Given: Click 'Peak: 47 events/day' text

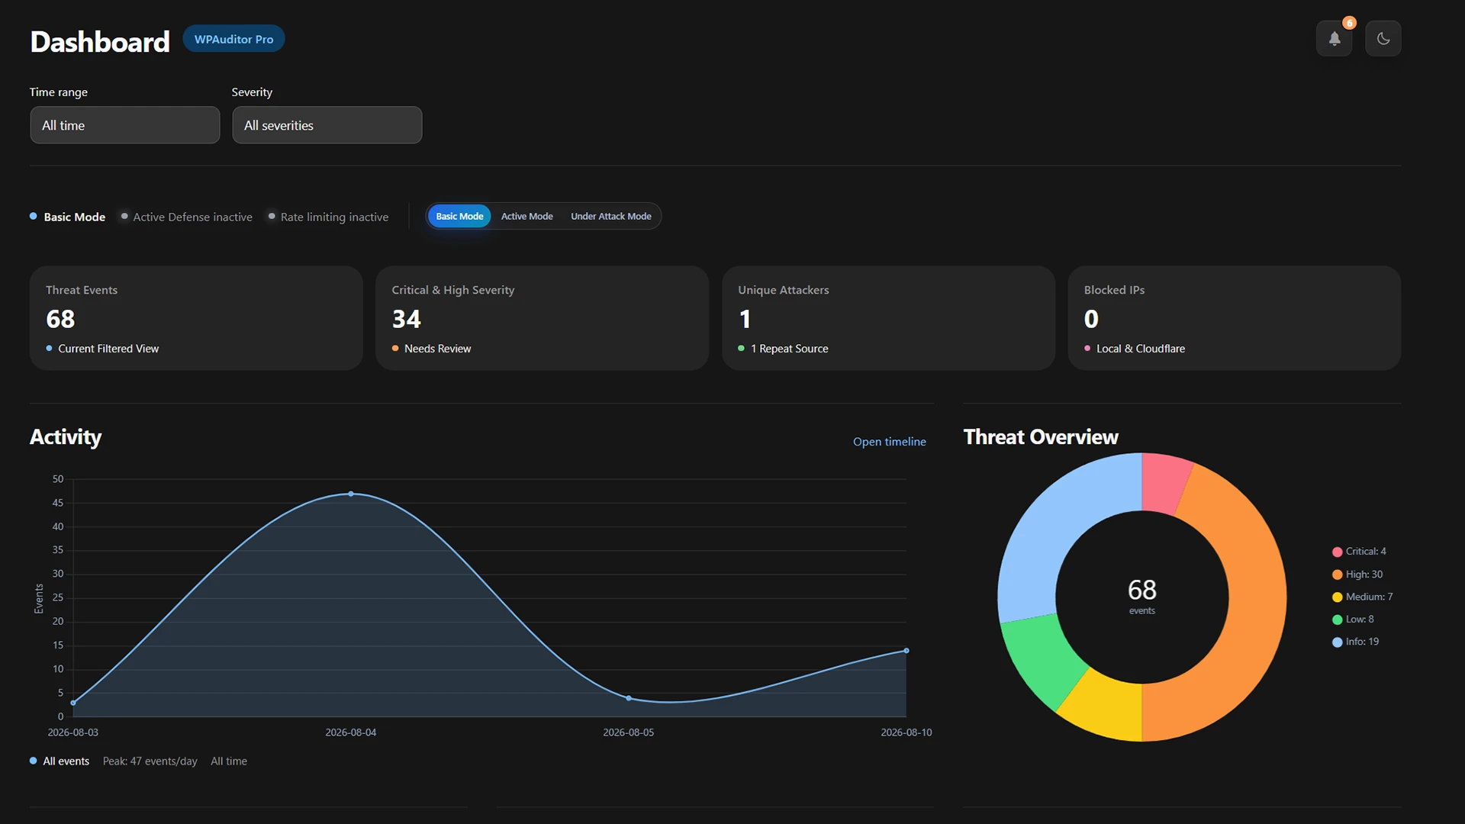Looking at the screenshot, I should click(150, 761).
